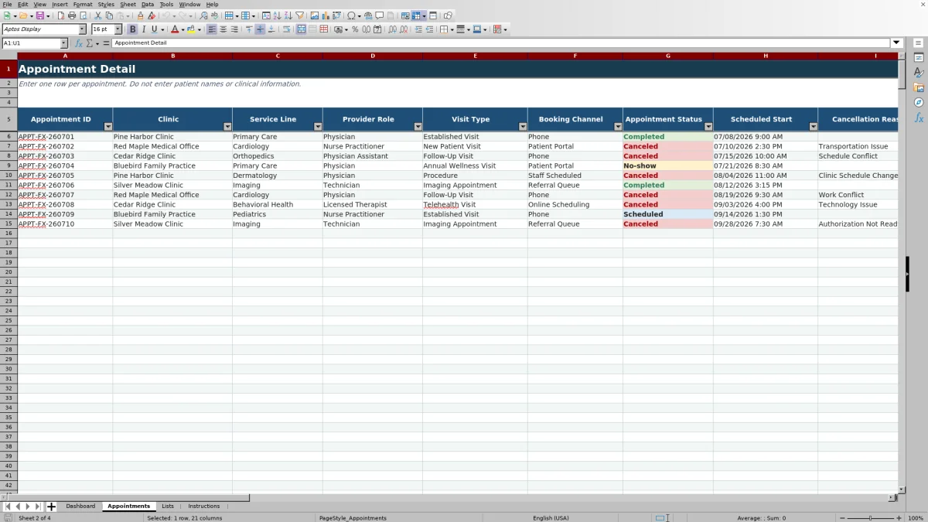The image size is (928, 522).
Task: Click the Format as Percent icon
Action: tap(355, 29)
